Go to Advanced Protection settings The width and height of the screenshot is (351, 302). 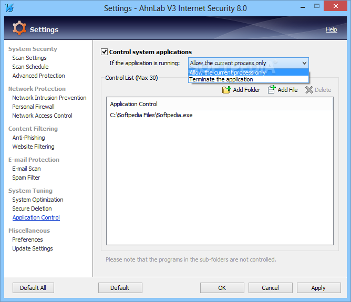tap(38, 76)
